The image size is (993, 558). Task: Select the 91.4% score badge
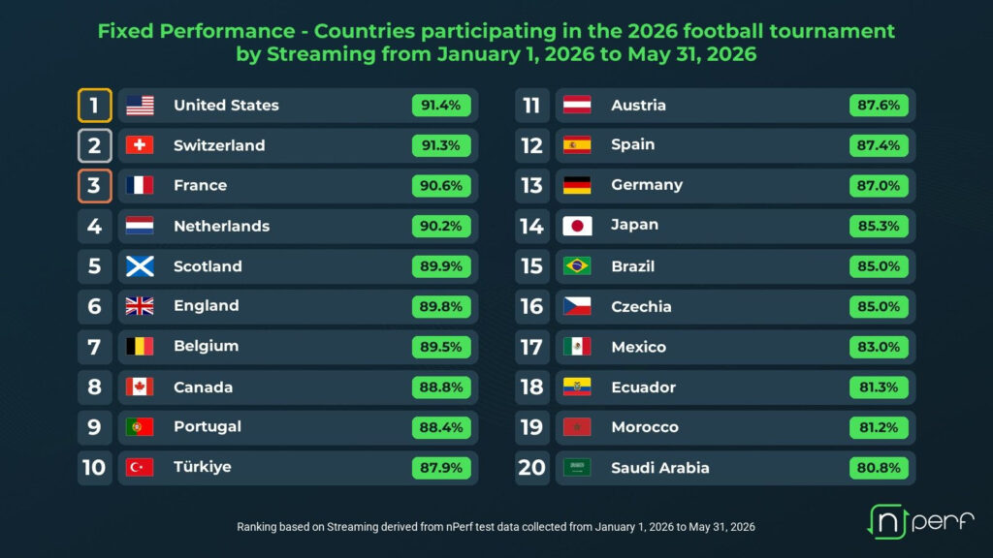click(x=441, y=105)
